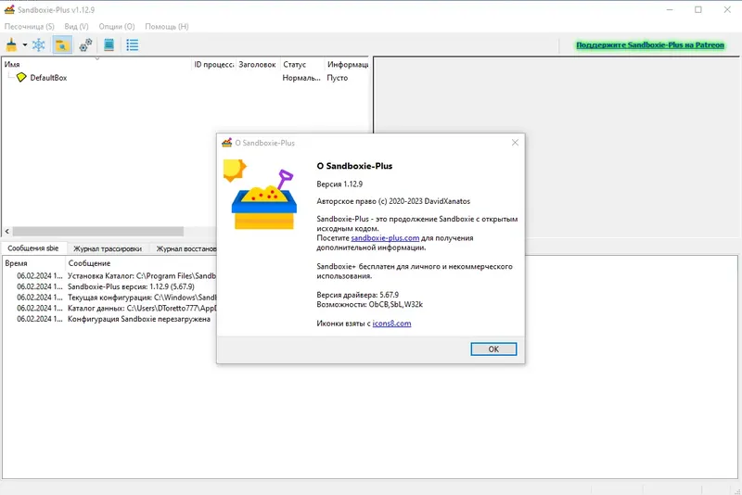The image size is (742, 495).
Task: Click the yellow DefaultBox sandbox icon
Action: (21, 77)
